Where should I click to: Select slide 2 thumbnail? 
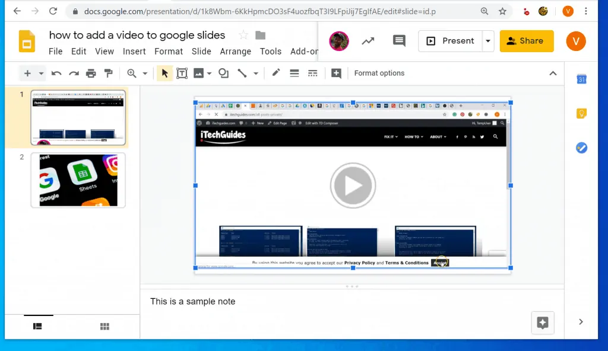[x=78, y=180]
